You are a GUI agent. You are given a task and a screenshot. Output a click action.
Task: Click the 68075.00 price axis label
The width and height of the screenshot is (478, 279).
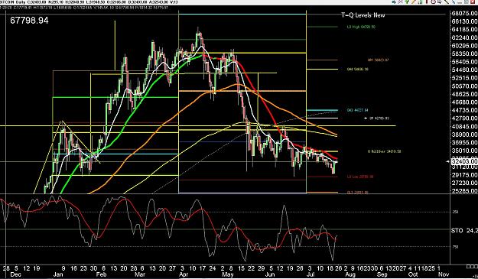pos(464,14)
